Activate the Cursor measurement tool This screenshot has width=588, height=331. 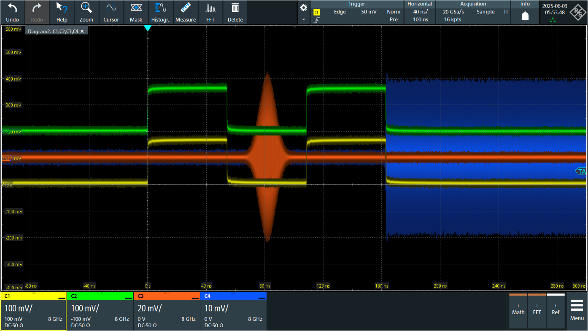[x=111, y=8]
